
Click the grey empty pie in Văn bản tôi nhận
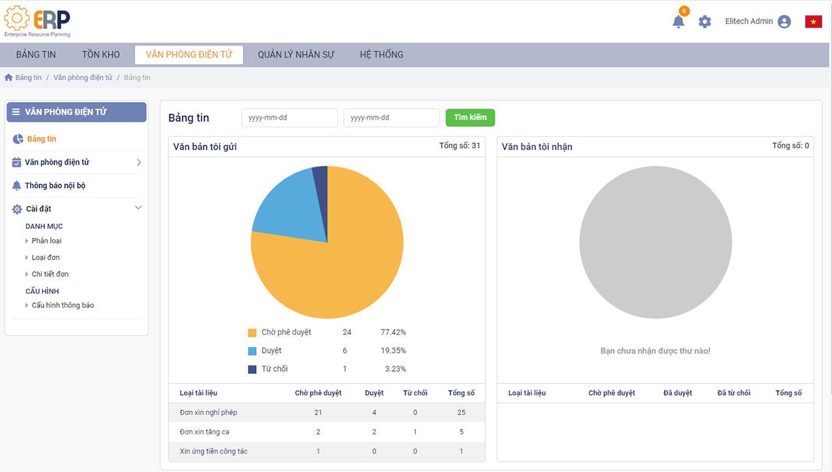(x=655, y=242)
